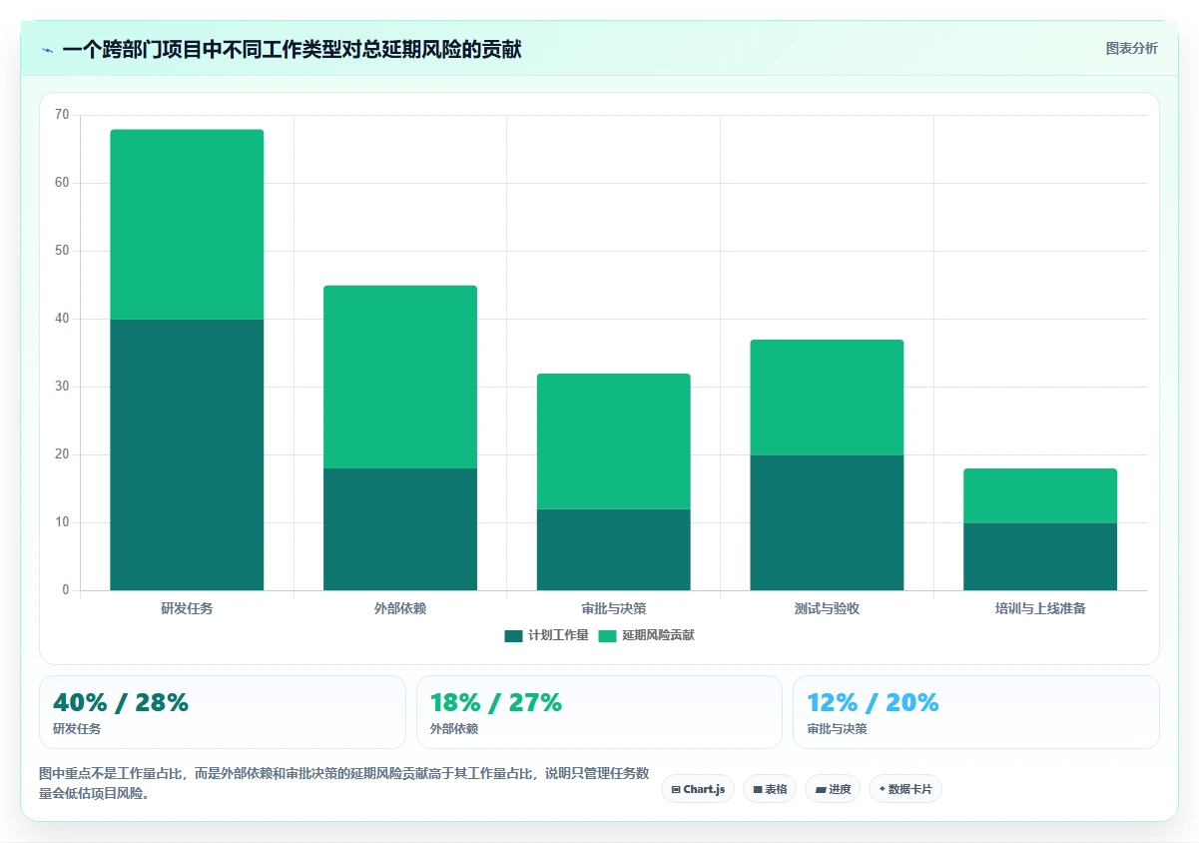Click the dark 计划工作量 bar segment for 测试与验收
This screenshot has width=1199, height=843.
tap(827, 522)
